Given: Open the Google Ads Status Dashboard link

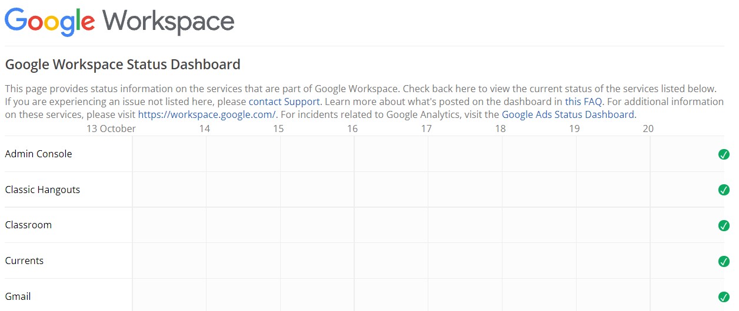Looking at the screenshot, I should tap(568, 114).
